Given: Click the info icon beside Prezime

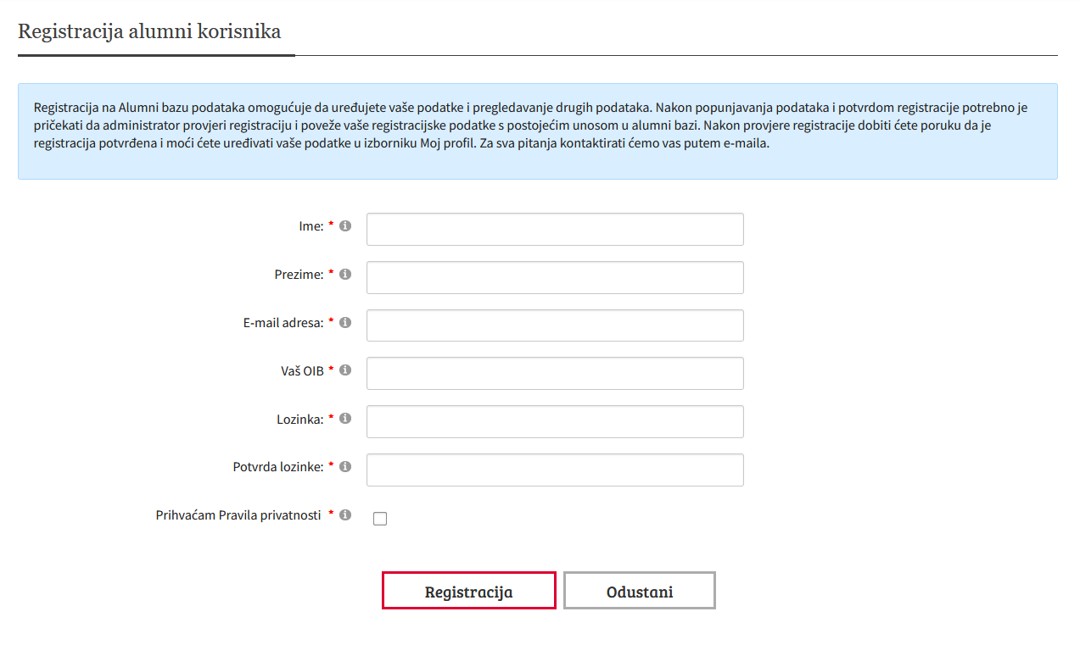Looking at the screenshot, I should (345, 275).
